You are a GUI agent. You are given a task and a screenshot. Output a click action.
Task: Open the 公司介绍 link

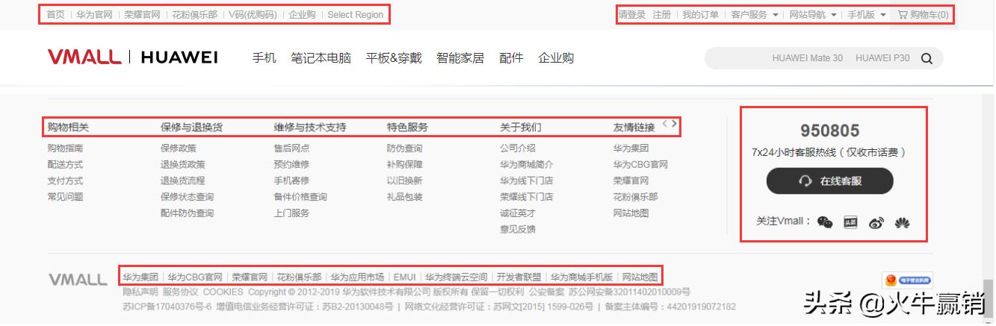[518, 148]
